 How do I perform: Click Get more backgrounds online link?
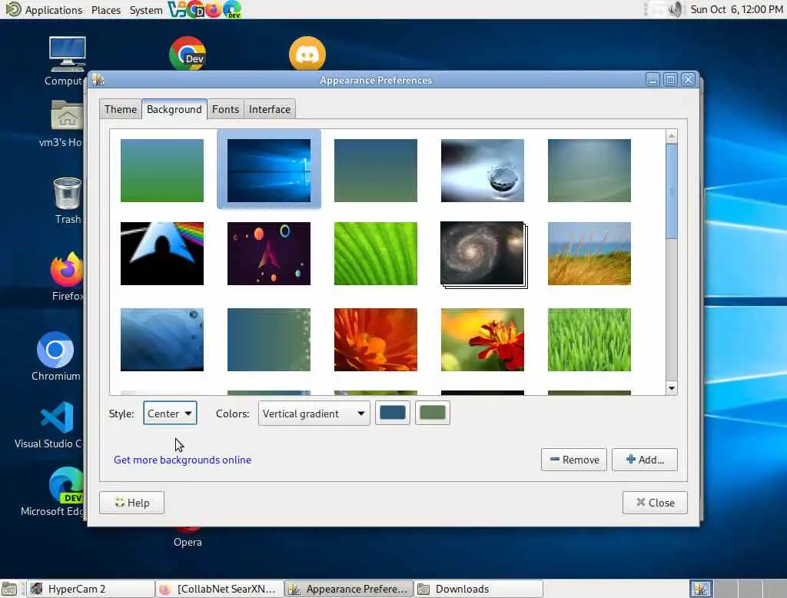pyautogui.click(x=182, y=460)
